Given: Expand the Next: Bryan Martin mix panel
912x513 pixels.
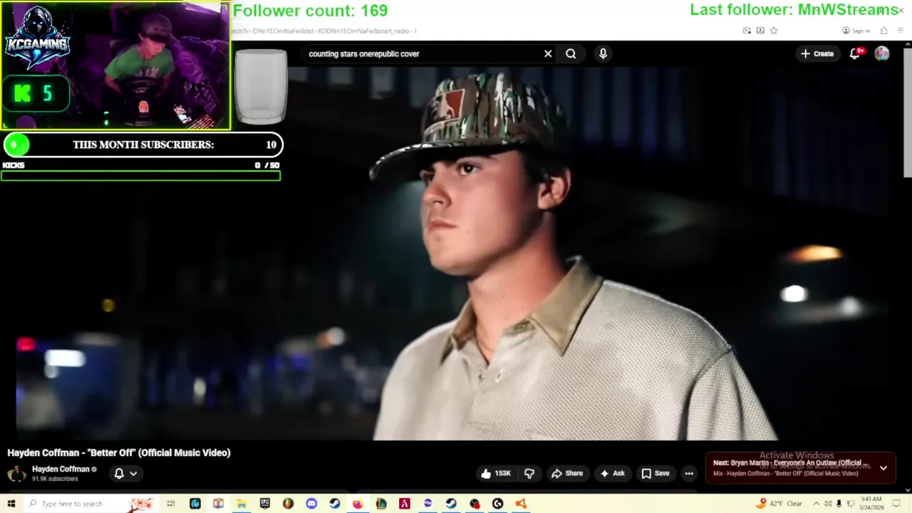Looking at the screenshot, I should pyautogui.click(x=883, y=468).
